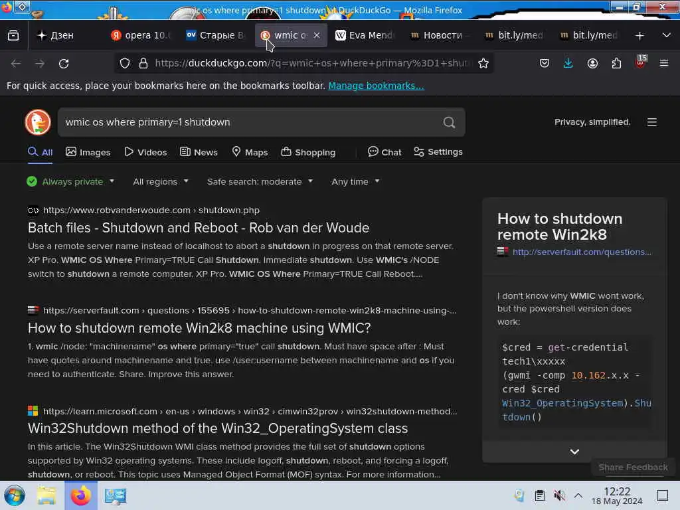Open Batch files Shutdown and Reboot result
The width and height of the screenshot is (680, 510).
pos(199,228)
